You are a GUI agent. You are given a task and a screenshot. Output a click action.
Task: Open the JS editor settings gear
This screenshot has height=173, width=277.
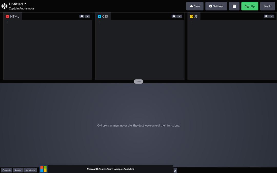266,16
